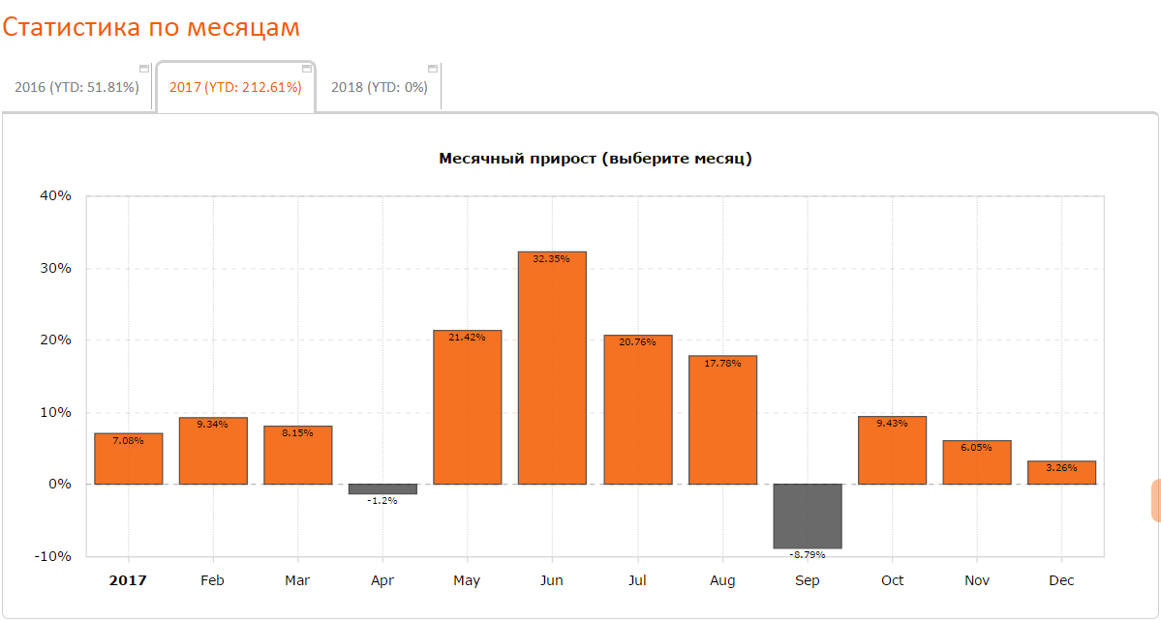This screenshot has width=1161, height=620.
Task: Pick the July bar with 20.76%
Action: tap(637, 410)
